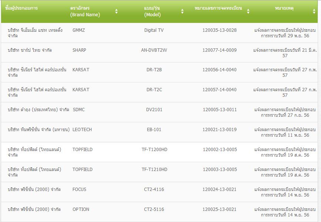Click the remark dated 27 ก.ย. 56
The image size is (321, 222).
pos(285,113)
